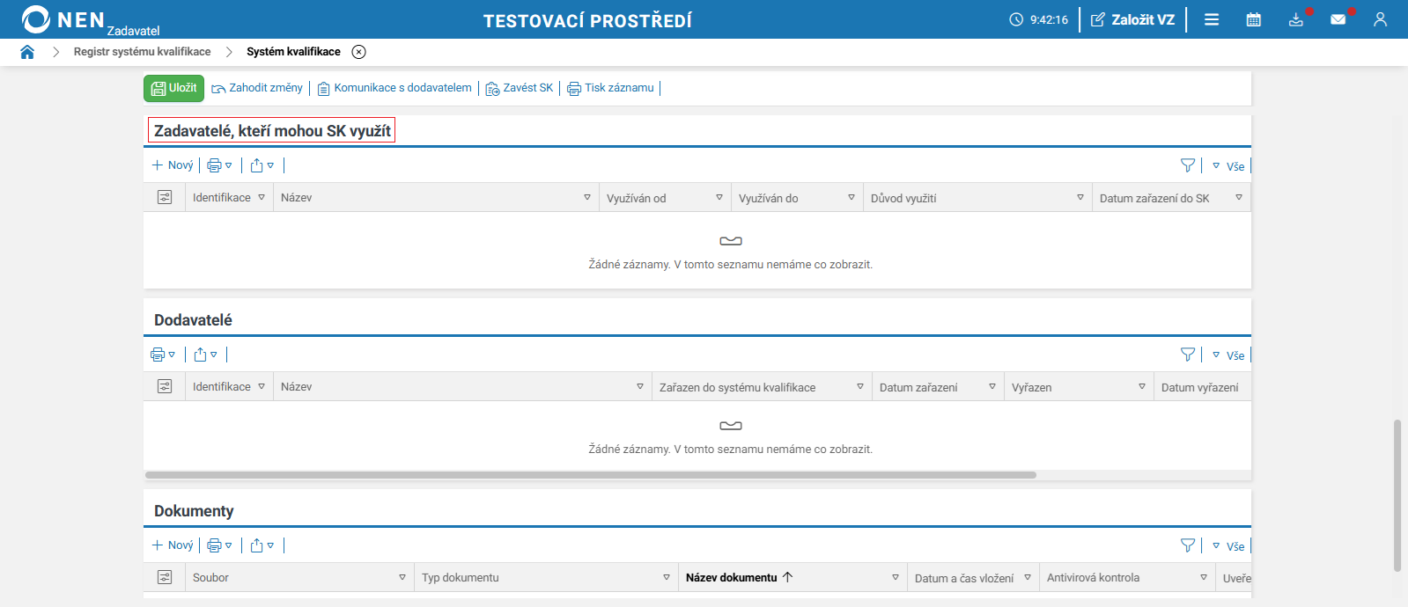
Task: Expand print dropdown in Dodavatelé section
Action: click(163, 355)
